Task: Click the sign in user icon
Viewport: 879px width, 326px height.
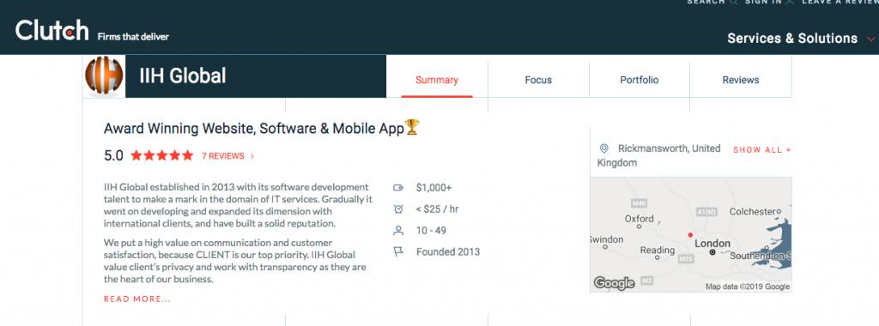Action: coord(790,3)
